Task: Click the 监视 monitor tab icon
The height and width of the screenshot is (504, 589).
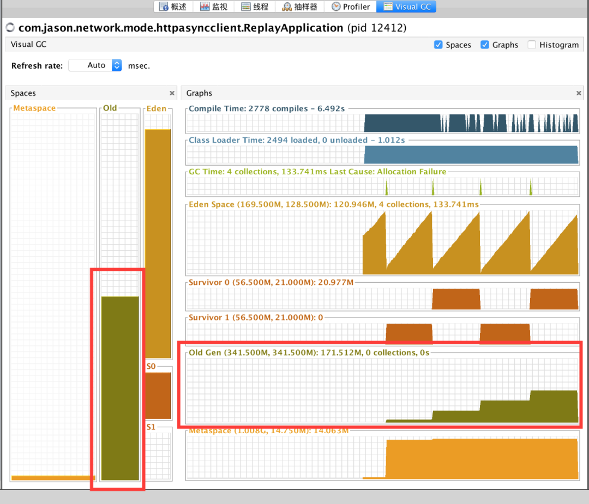Action: pyautogui.click(x=205, y=7)
